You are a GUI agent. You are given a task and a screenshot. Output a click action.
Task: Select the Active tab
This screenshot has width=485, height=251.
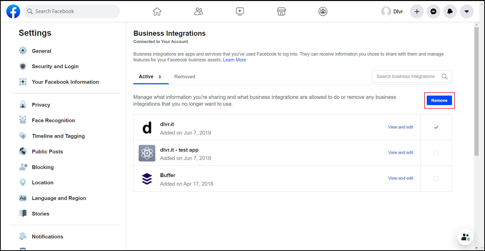tap(151, 77)
